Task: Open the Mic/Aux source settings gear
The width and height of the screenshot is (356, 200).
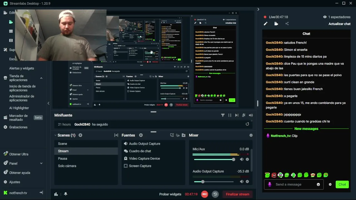Action: coord(247,159)
